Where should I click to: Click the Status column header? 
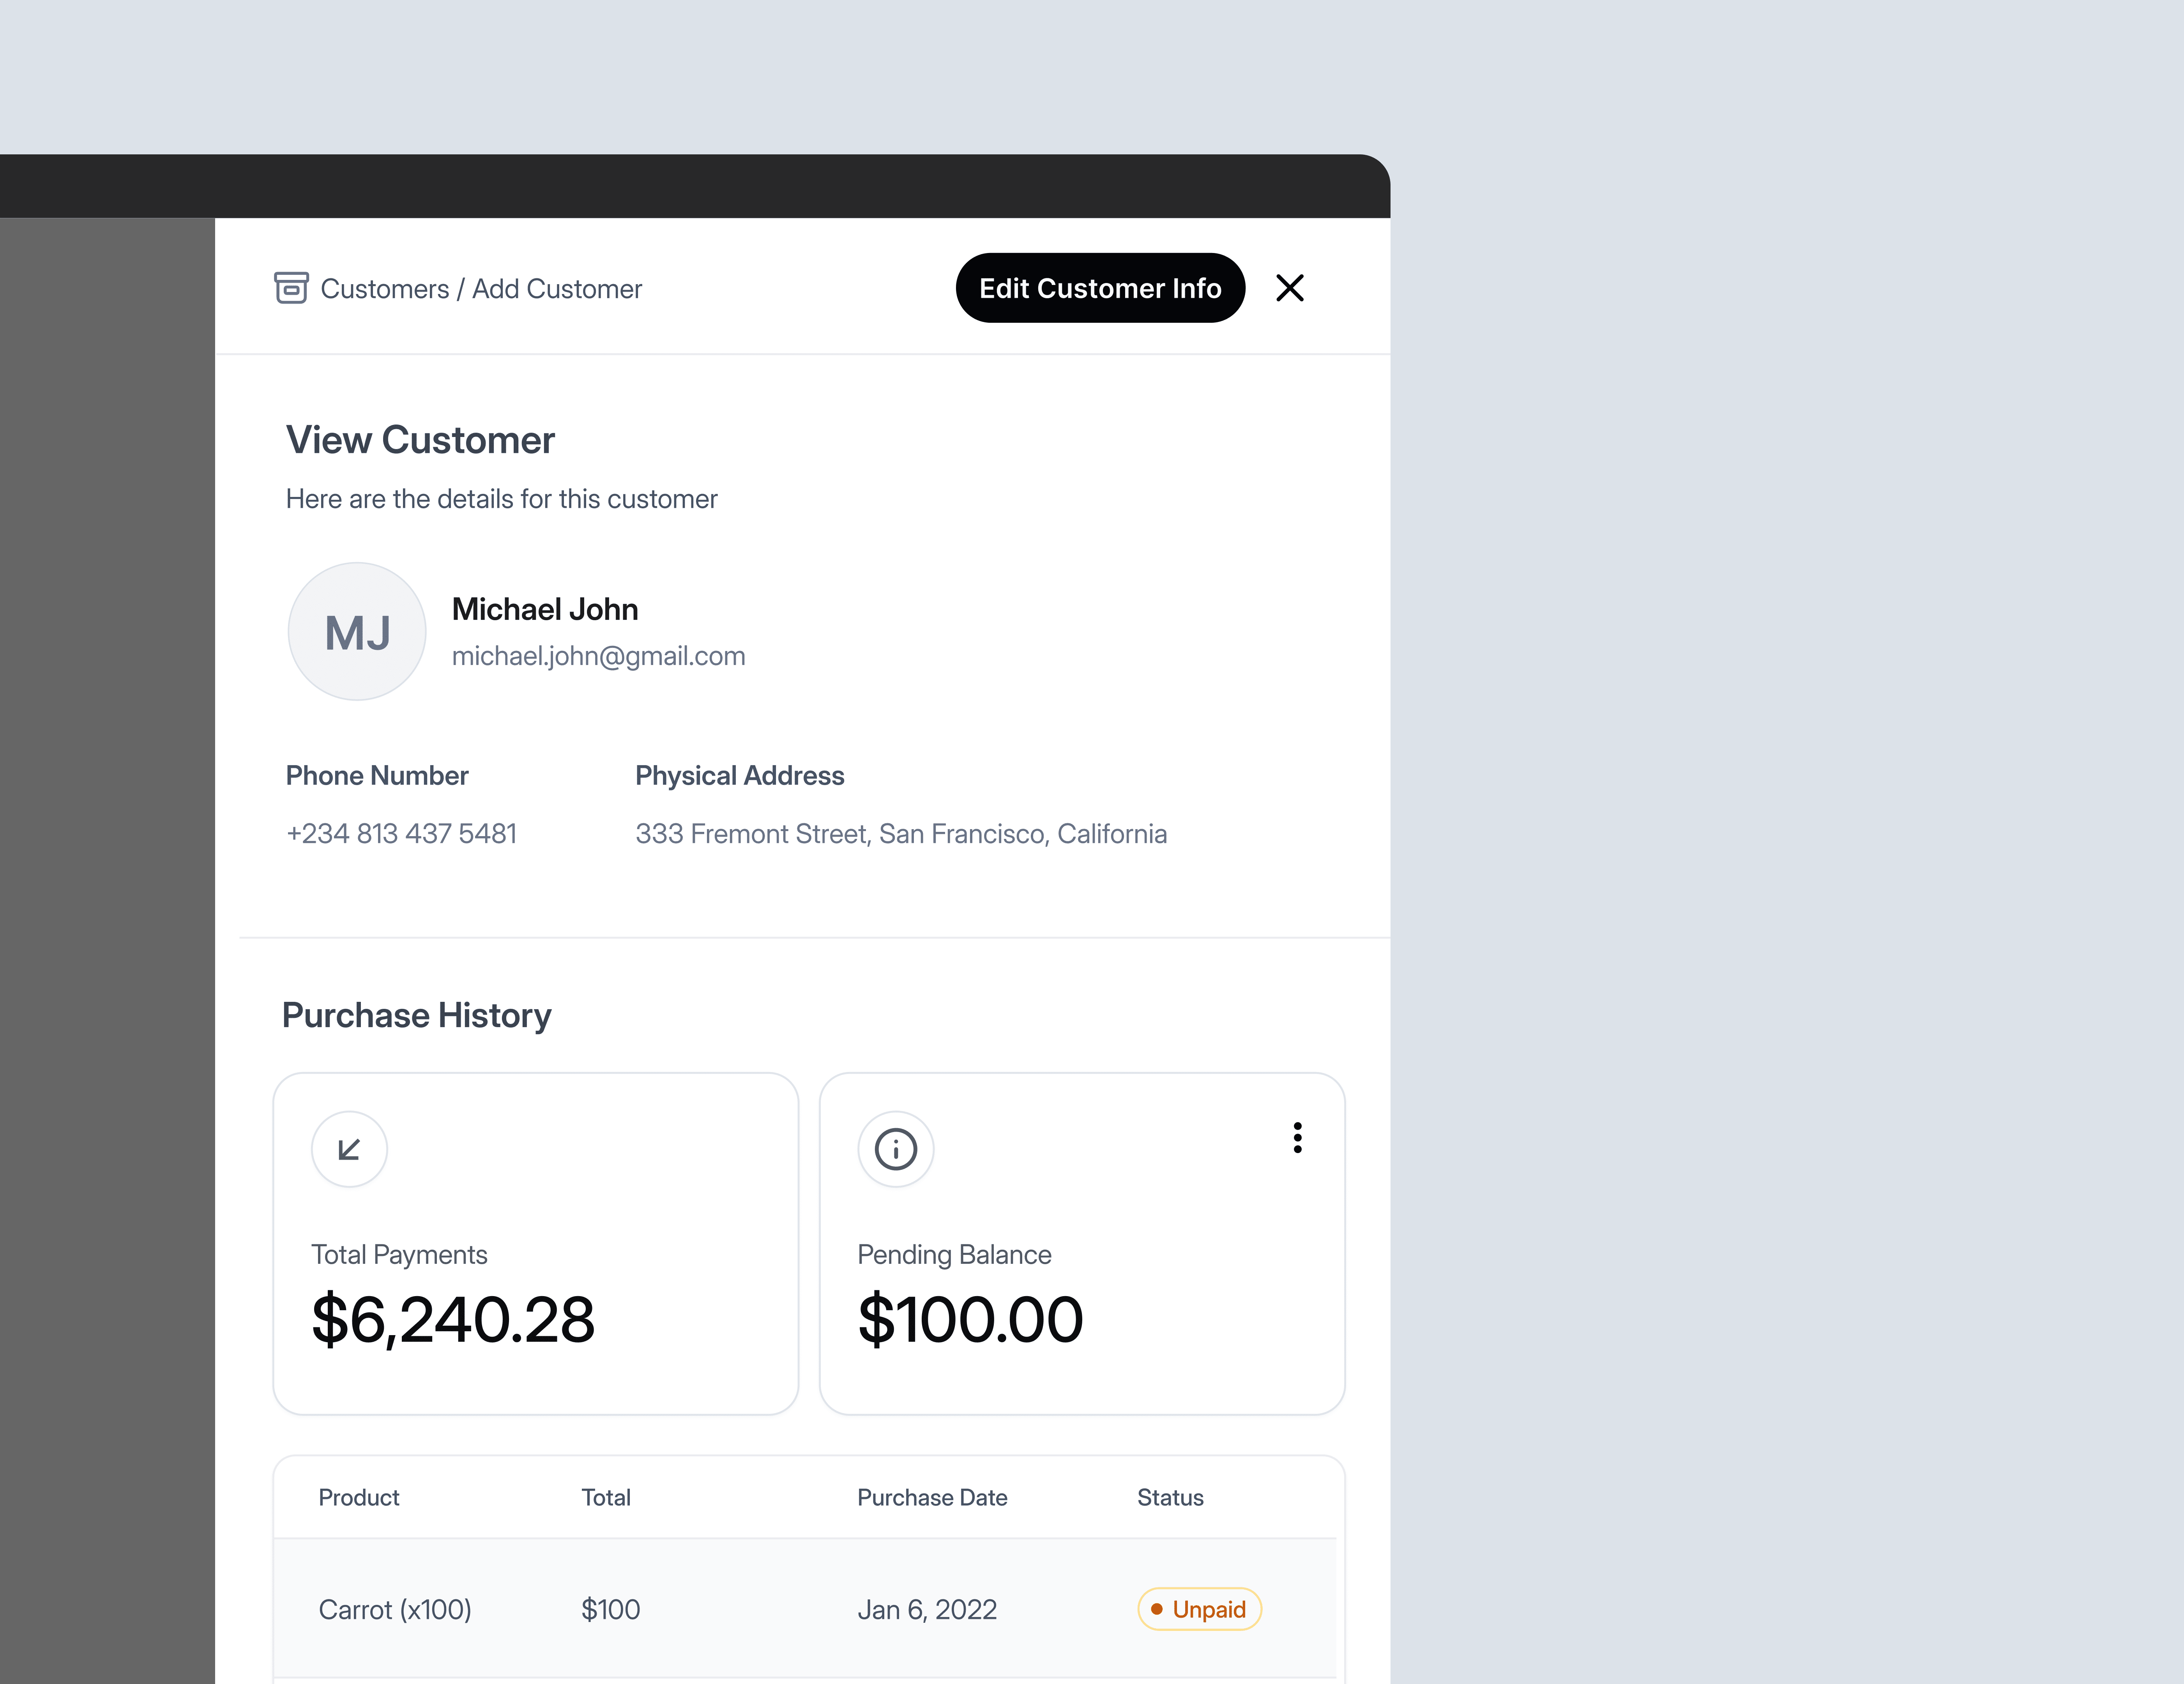pyautogui.click(x=1170, y=1497)
